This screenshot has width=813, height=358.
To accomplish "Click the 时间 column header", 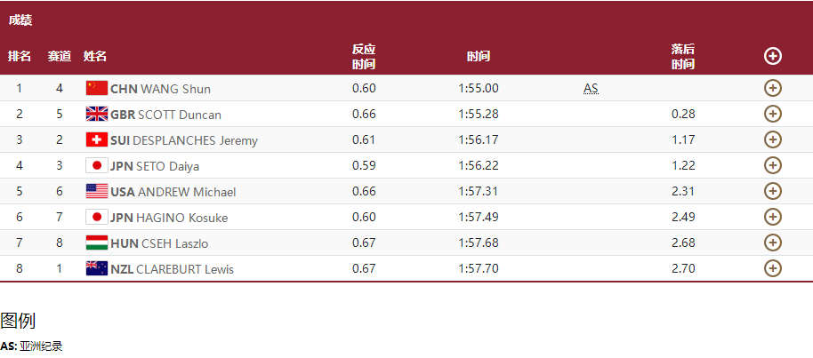I will (x=478, y=57).
